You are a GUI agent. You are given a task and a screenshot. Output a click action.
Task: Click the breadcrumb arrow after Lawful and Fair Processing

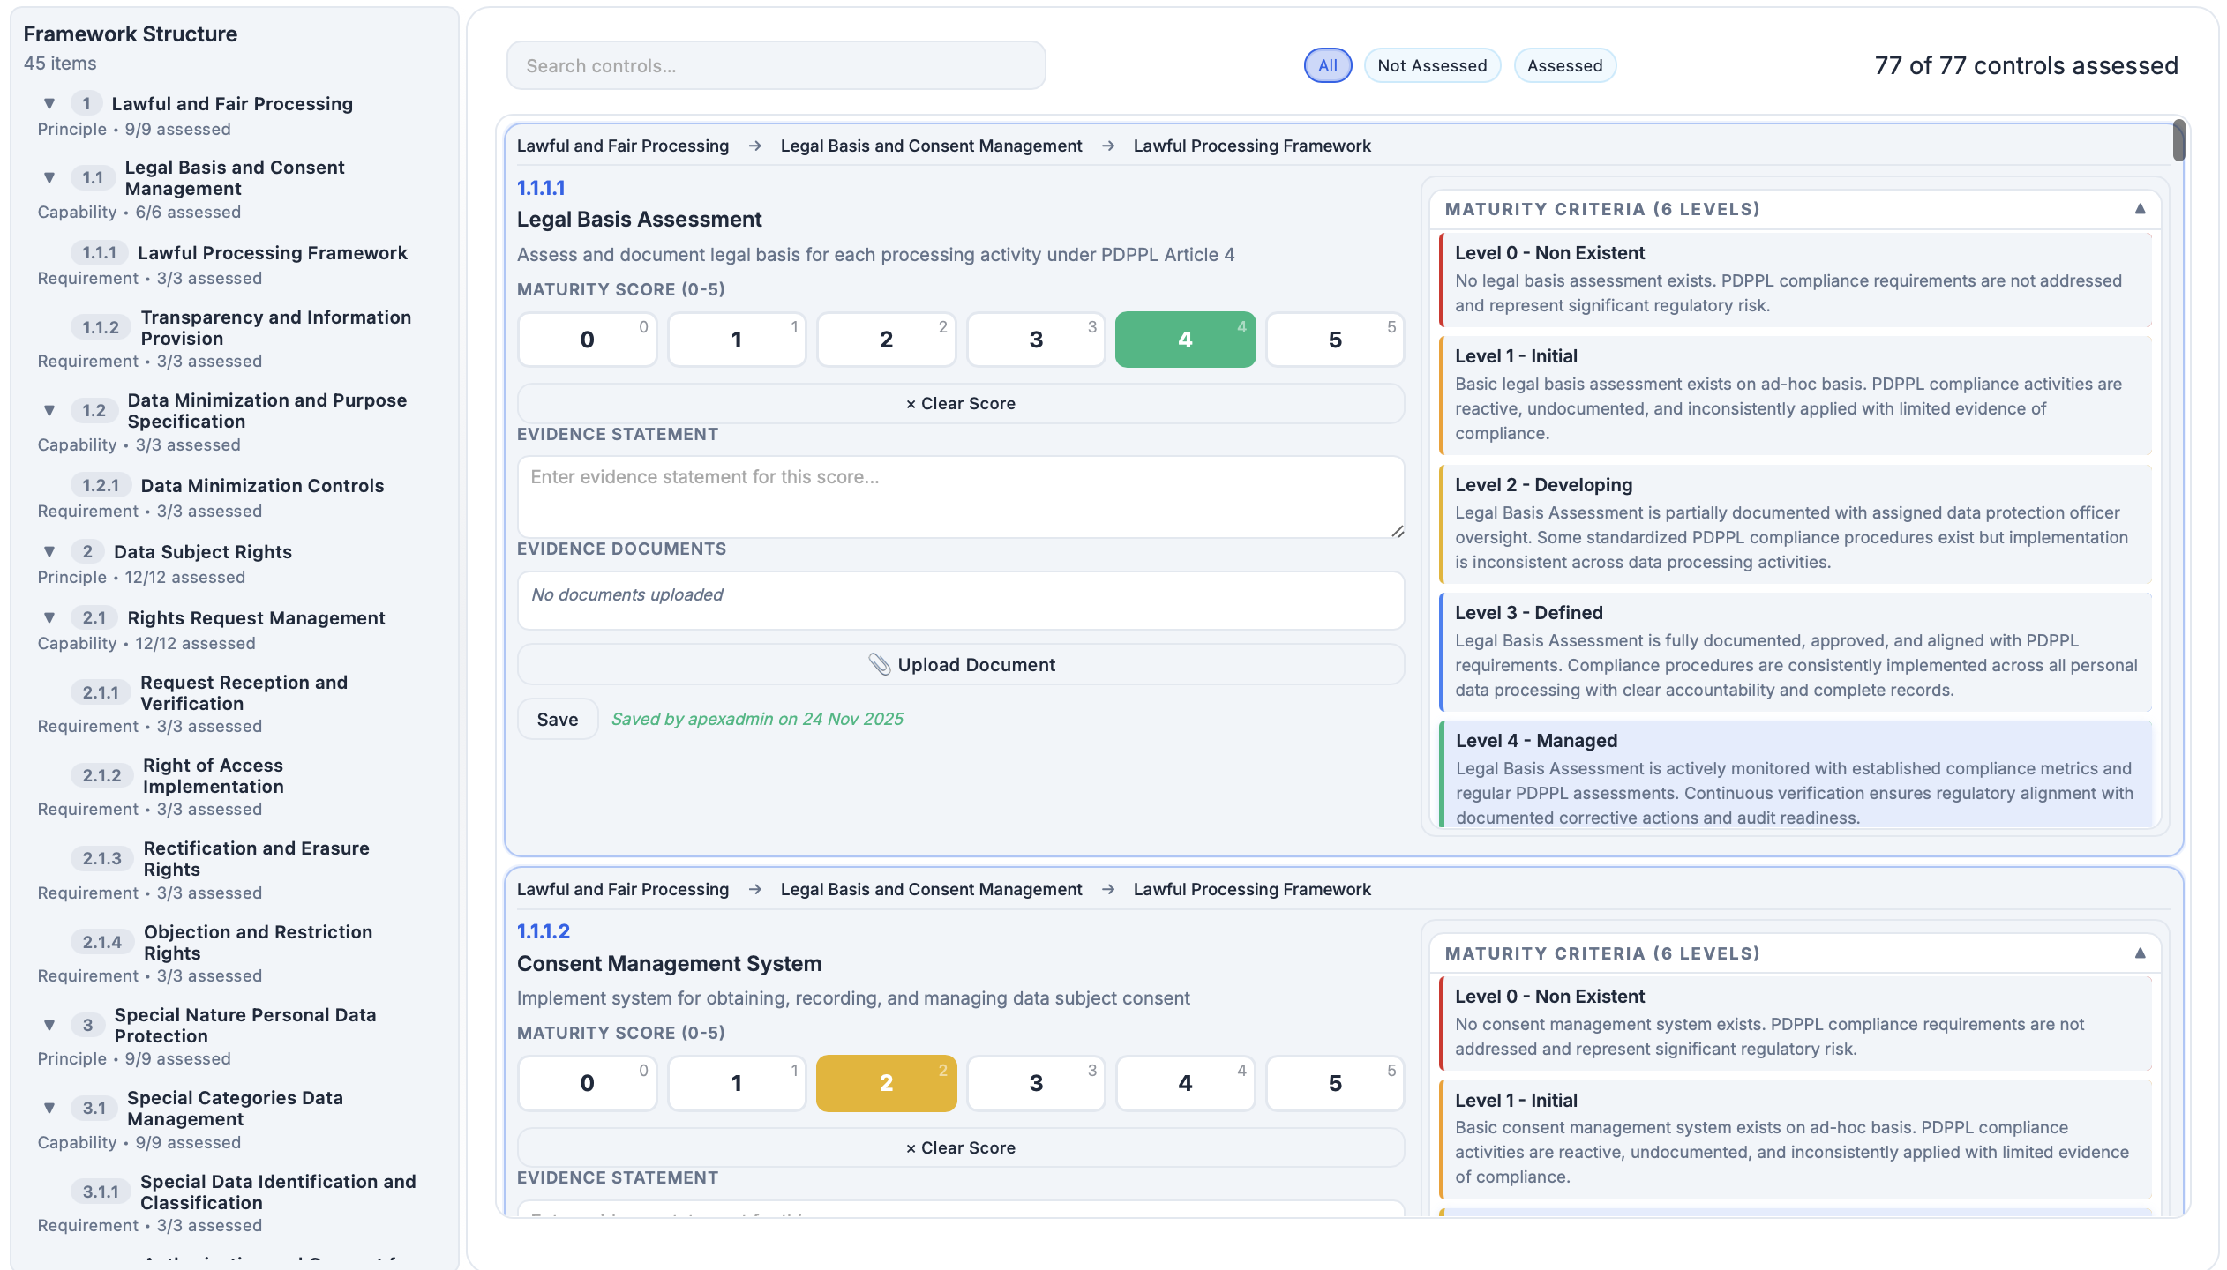pyautogui.click(x=755, y=146)
